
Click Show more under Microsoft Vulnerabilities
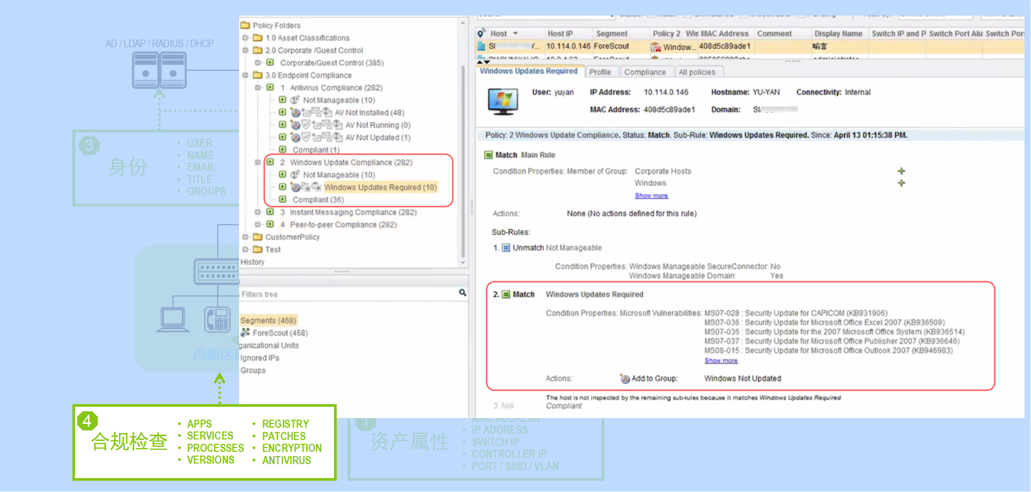pyautogui.click(x=721, y=361)
